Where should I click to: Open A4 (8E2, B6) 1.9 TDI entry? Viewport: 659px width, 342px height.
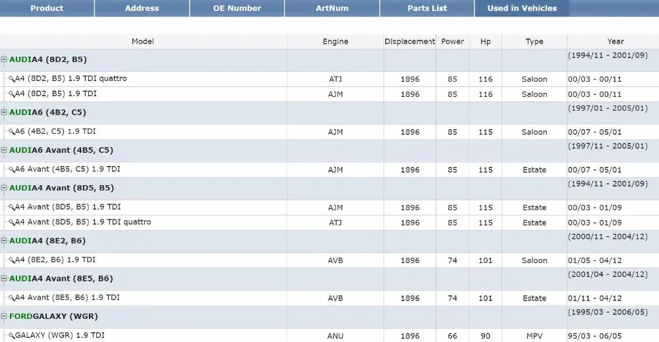point(55,260)
